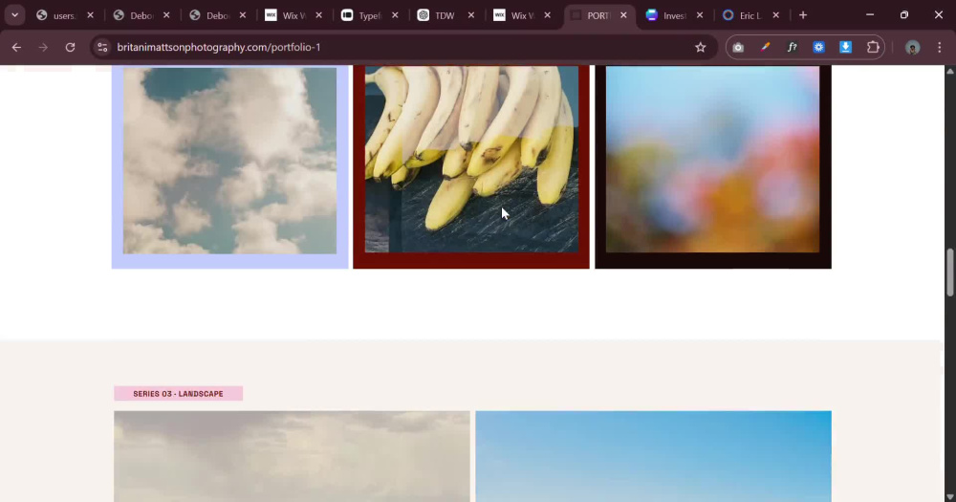The width and height of the screenshot is (956, 502).
Task: Close the Invest tab
Action: click(700, 15)
